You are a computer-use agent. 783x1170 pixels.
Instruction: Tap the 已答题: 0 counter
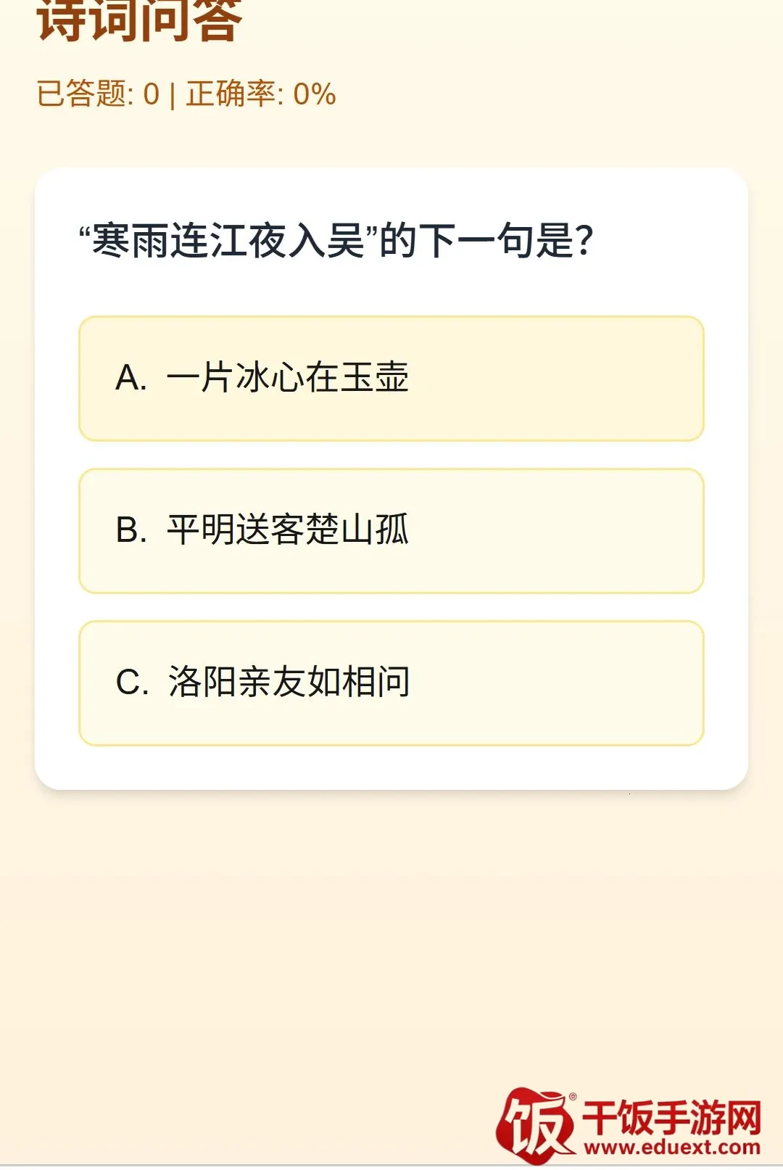pos(98,94)
